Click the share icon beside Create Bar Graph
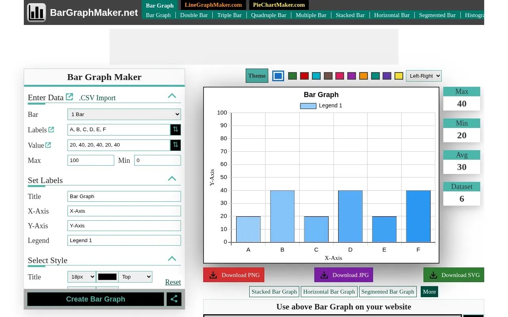Viewport: 508px width, 317px height. point(174,299)
